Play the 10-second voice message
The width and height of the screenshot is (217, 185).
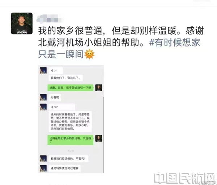click(x=62, y=107)
